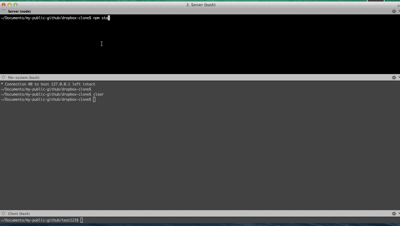Close the Server (node) pane
This screenshot has height=226, width=400.
[3, 11]
